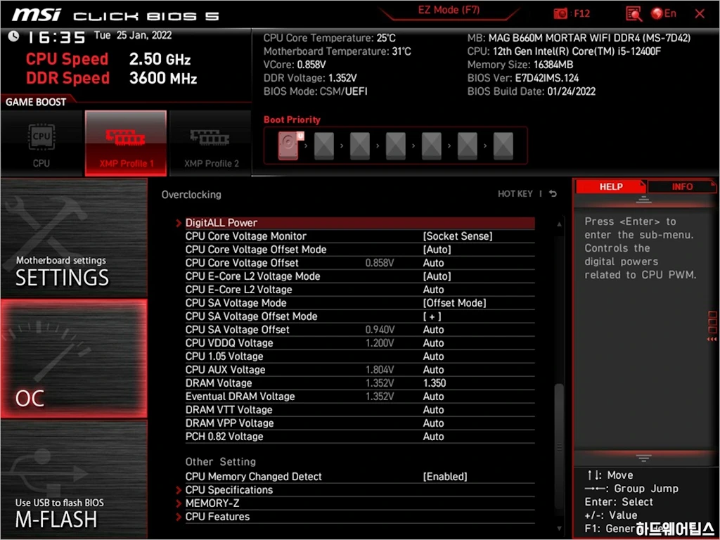The image size is (720, 540).
Task: Edit the DRAM VPP Voltage value
Action: pyautogui.click(x=433, y=423)
